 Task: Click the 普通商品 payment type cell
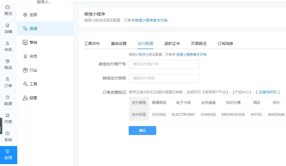pos(159,103)
